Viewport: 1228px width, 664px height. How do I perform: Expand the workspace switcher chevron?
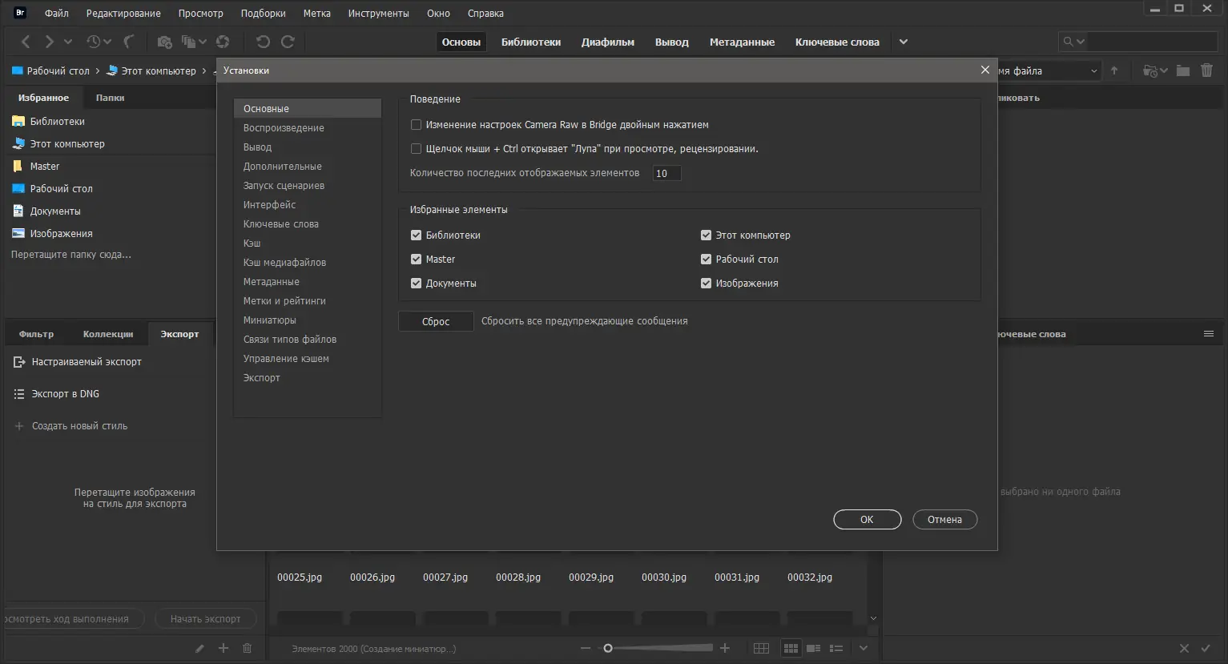(904, 42)
